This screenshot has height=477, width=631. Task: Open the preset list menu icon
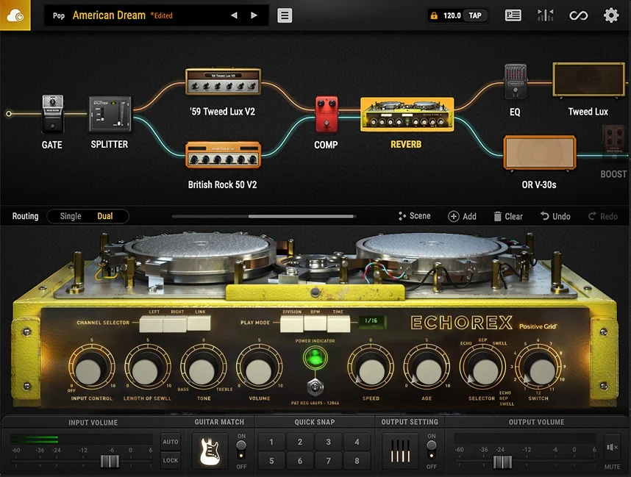coord(285,15)
